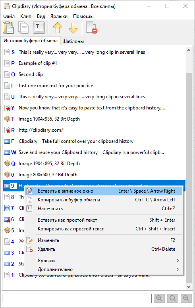
Task: Switch to the Шаблоны tab
Action: (x=73, y=41)
